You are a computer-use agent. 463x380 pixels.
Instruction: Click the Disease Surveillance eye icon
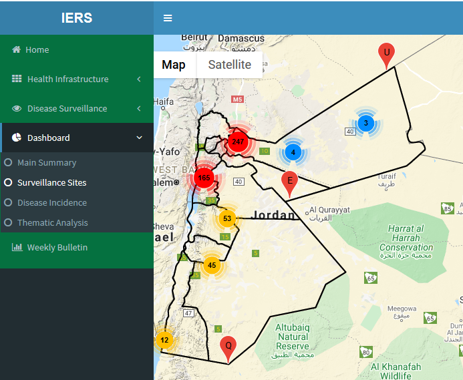coord(17,108)
